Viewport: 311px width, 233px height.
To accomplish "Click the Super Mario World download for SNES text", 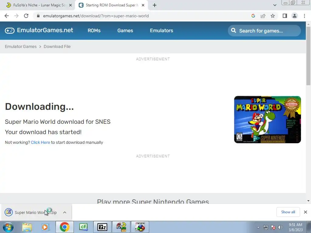I will 57,122.
